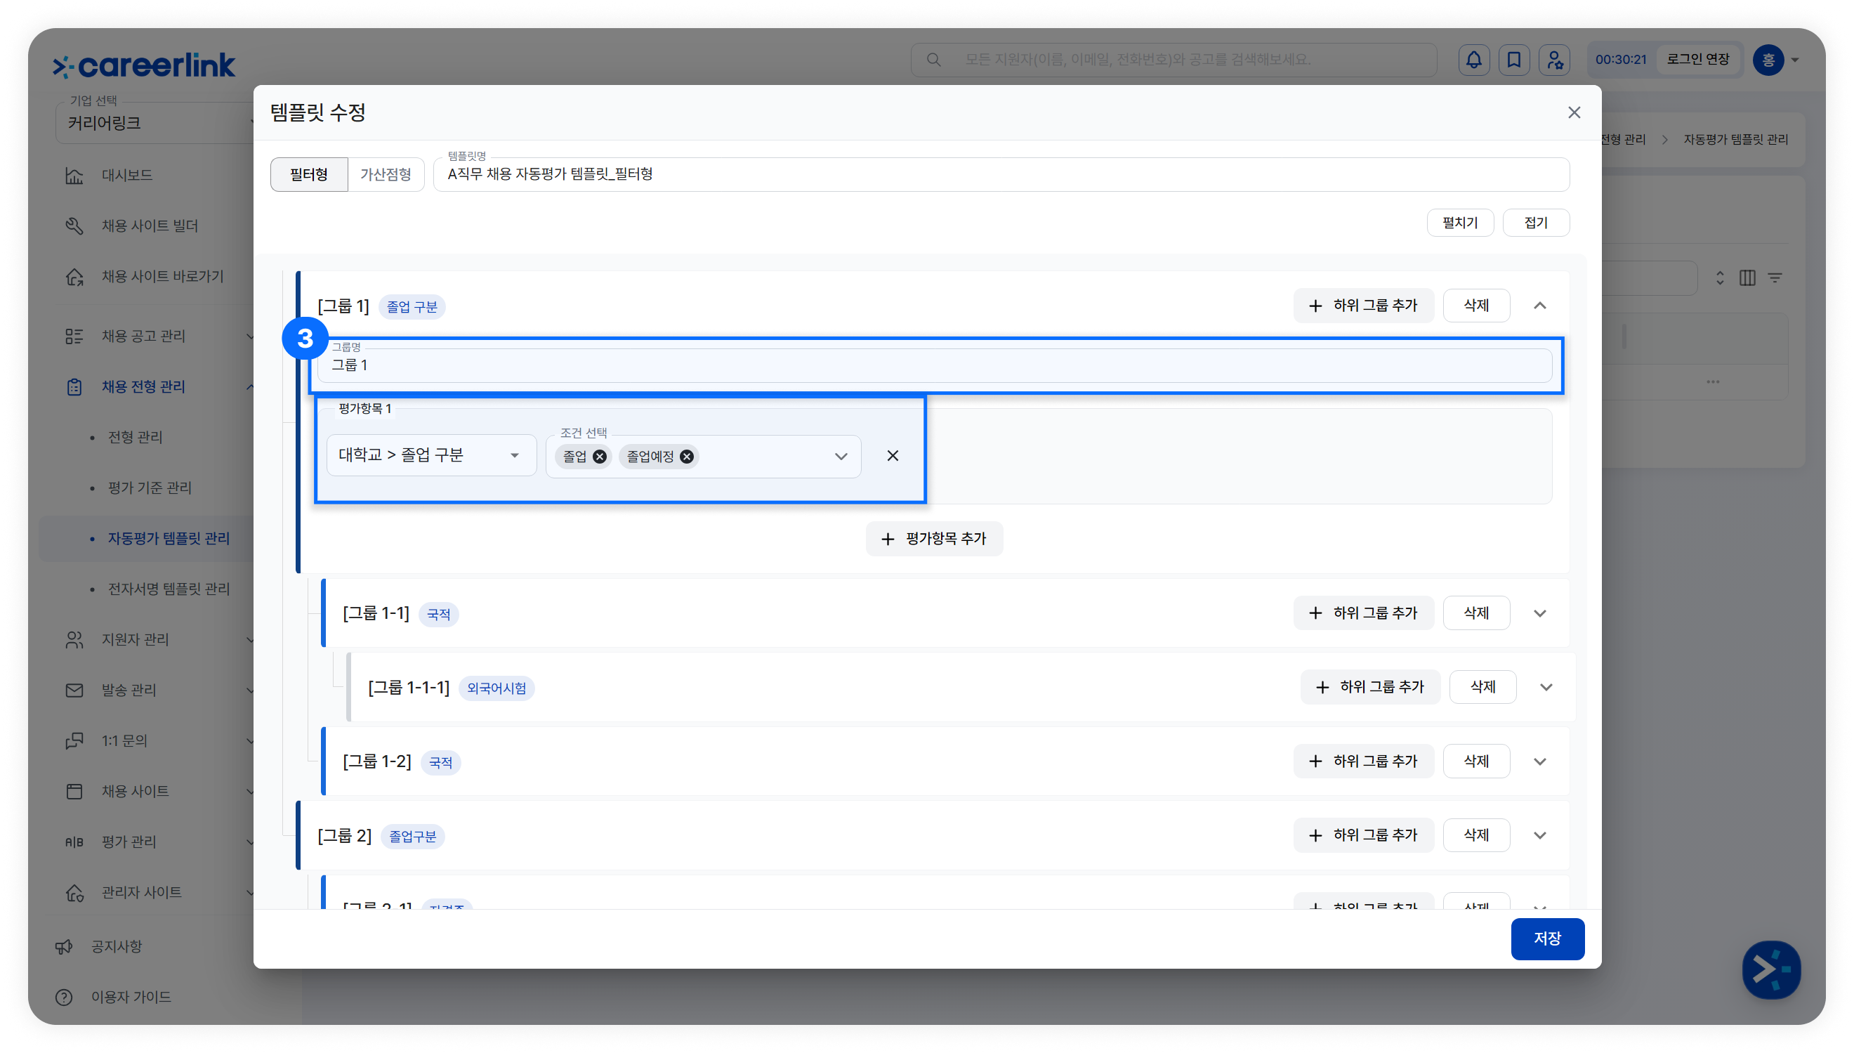The height and width of the screenshot is (1053, 1854).
Task: Click the 졸업 구분 tag on 그룹 1
Action: [x=412, y=308]
